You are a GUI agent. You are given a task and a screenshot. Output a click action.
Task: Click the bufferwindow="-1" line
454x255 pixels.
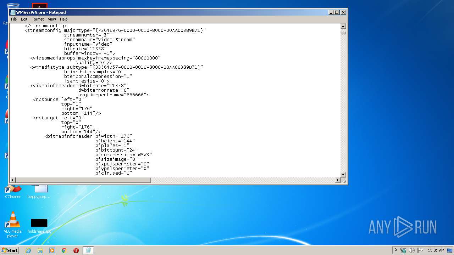(x=89, y=53)
